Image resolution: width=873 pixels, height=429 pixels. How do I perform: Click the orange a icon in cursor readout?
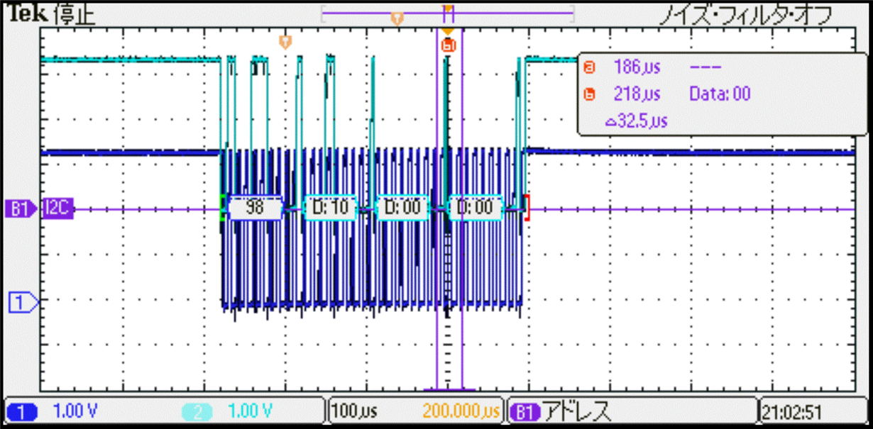click(x=589, y=69)
